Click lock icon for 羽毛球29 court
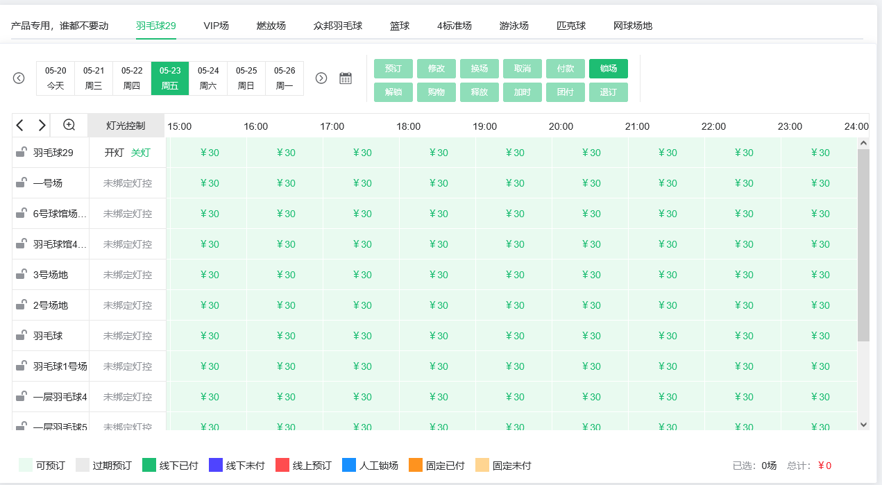 pos(22,153)
